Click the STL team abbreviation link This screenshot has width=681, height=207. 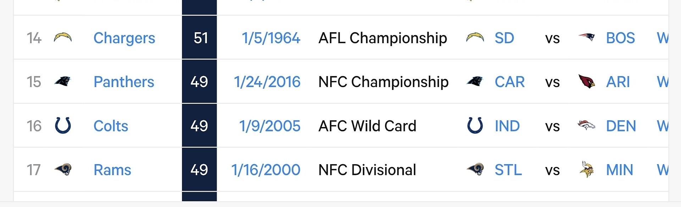coord(508,170)
